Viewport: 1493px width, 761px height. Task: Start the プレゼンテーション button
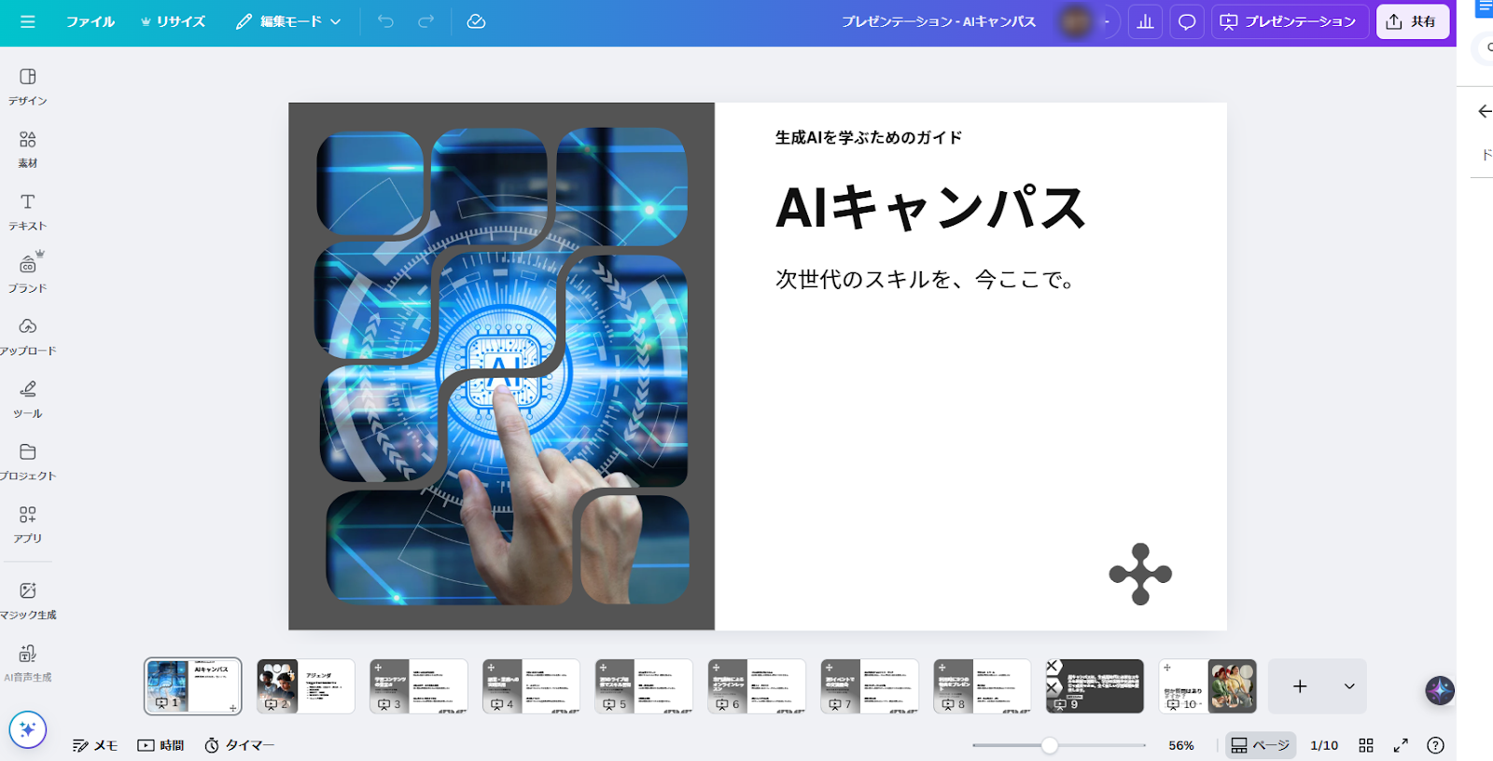point(1289,21)
